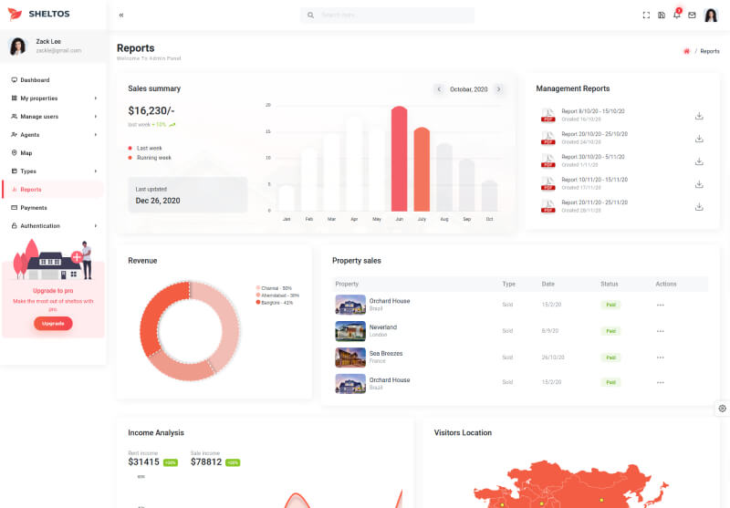
Task: Open settings gear on right edge
Action: (722, 409)
